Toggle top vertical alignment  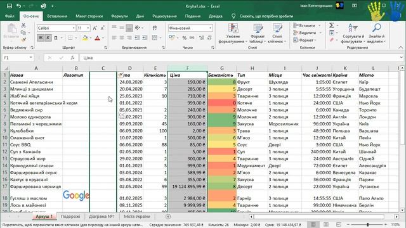pos(114,28)
